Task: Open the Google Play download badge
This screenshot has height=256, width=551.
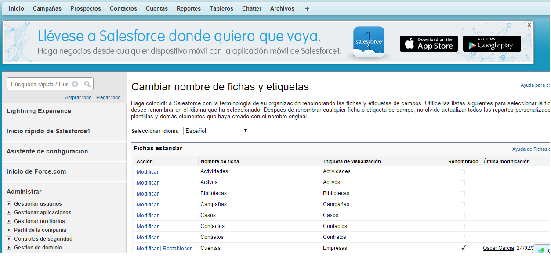Action: pos(492,44)
